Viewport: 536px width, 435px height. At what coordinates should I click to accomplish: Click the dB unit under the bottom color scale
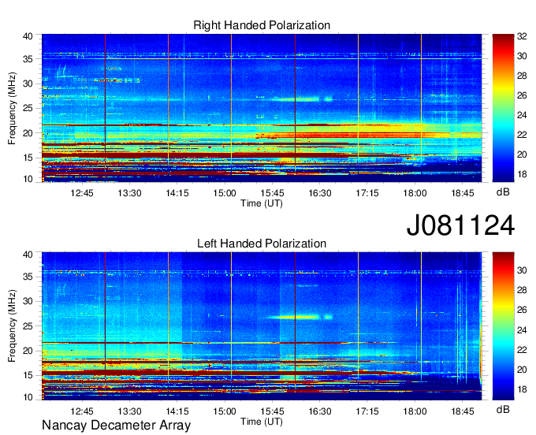(503, 410)
